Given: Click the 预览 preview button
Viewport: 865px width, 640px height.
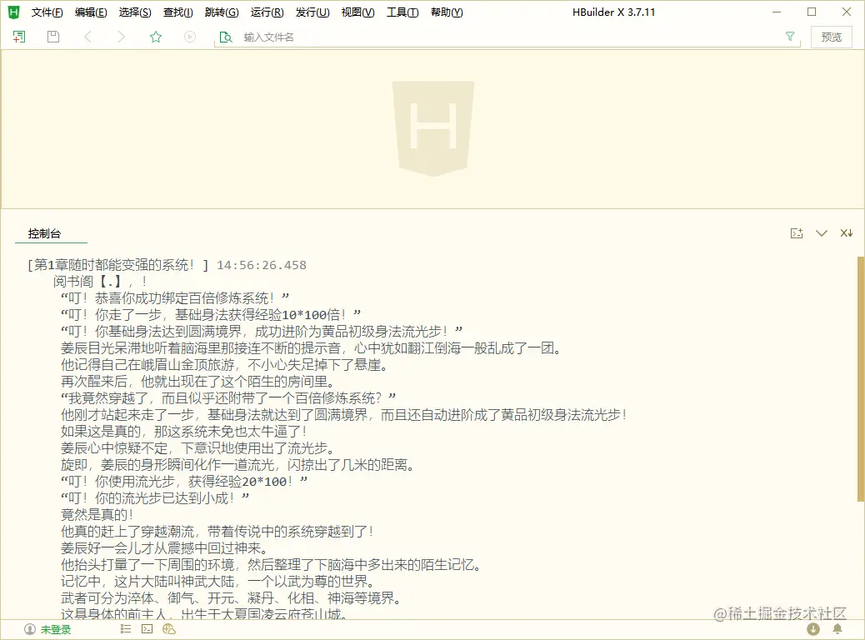Looking at the screenshot, I should [832, 37].
